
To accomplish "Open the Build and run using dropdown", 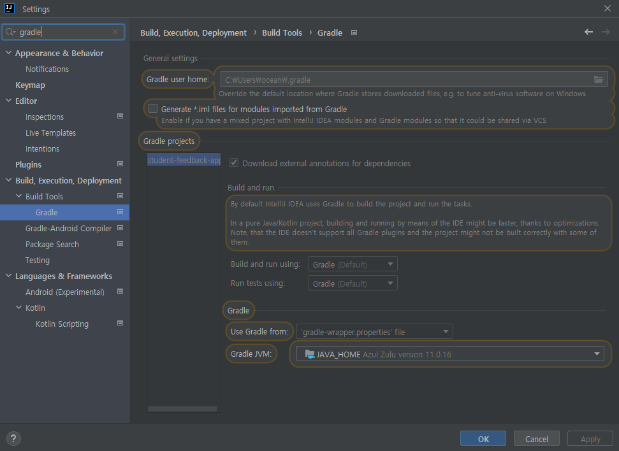I will pyautogui.click(x=353, y=264).
